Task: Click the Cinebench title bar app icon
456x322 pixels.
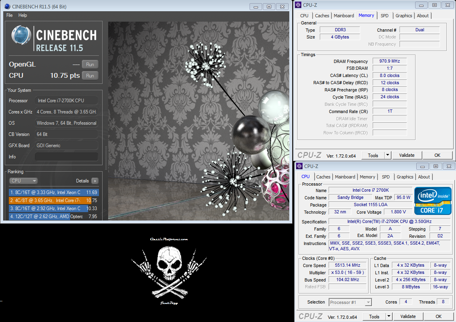Action: click(7, 6)
